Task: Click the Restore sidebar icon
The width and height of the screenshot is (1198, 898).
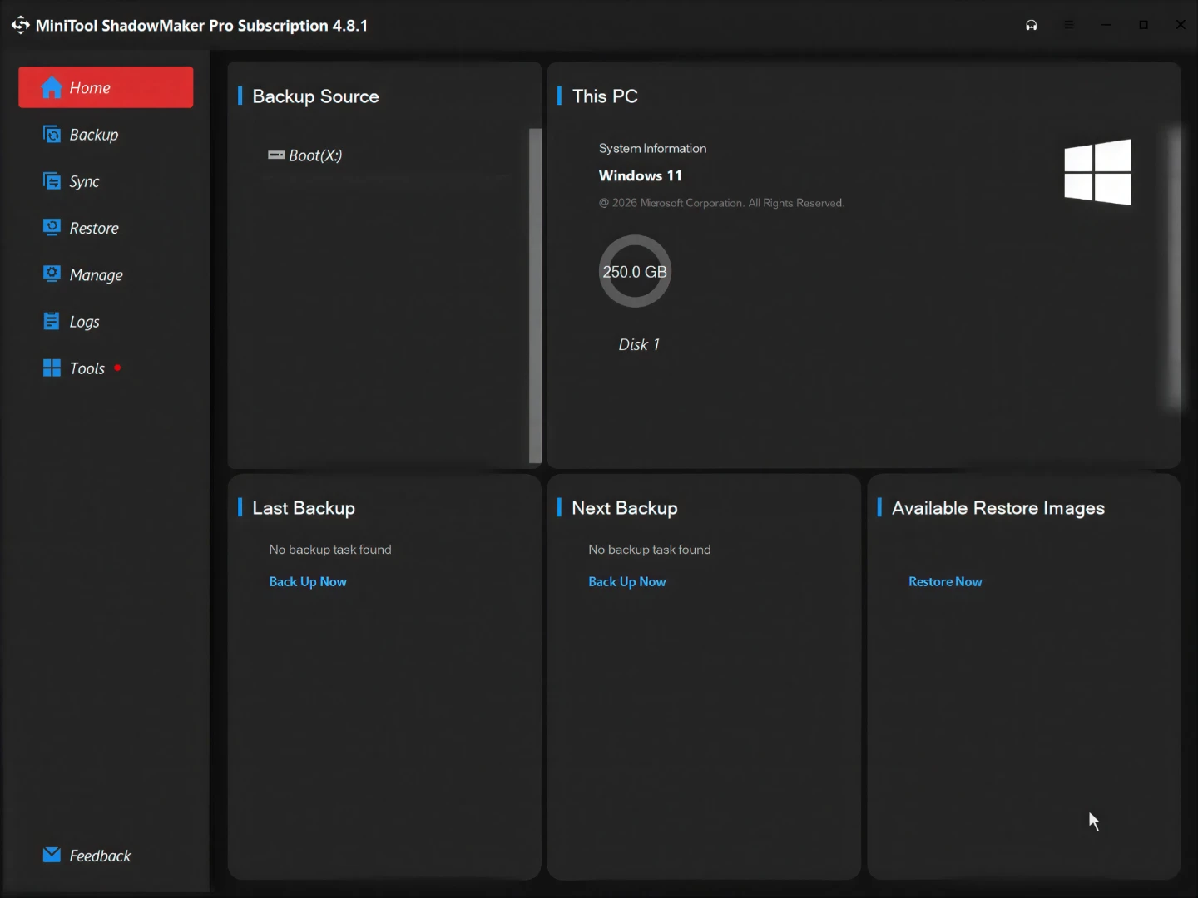Action: 52,227
